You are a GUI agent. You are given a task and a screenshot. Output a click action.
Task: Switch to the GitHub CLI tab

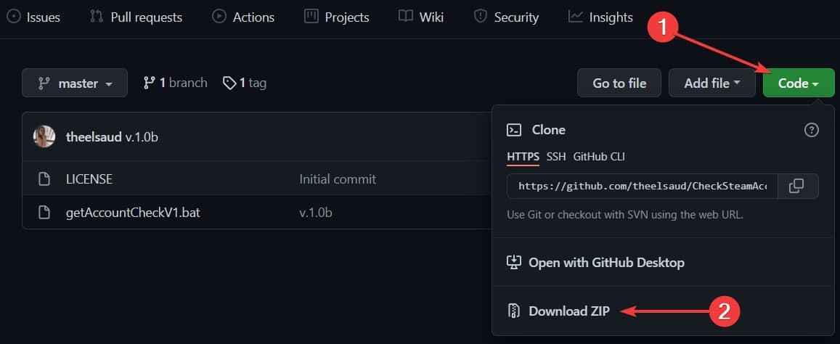pyautogui.click(x=599, y=156)
